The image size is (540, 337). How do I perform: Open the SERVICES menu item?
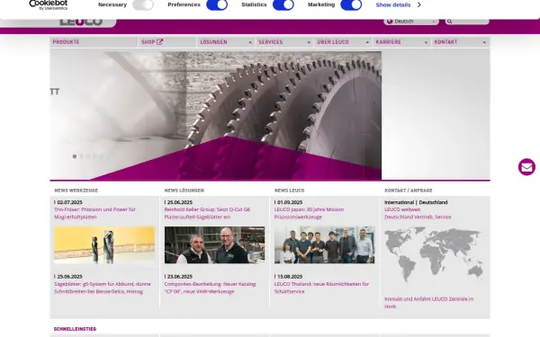tap(270, 42)
